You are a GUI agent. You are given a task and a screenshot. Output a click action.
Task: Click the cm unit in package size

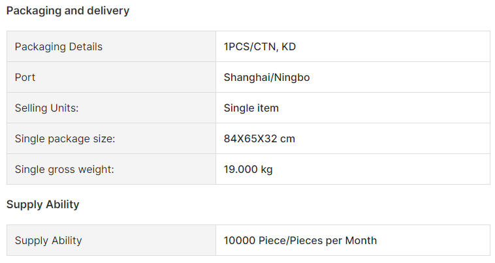pyautogui.click(x=287, y=139)
